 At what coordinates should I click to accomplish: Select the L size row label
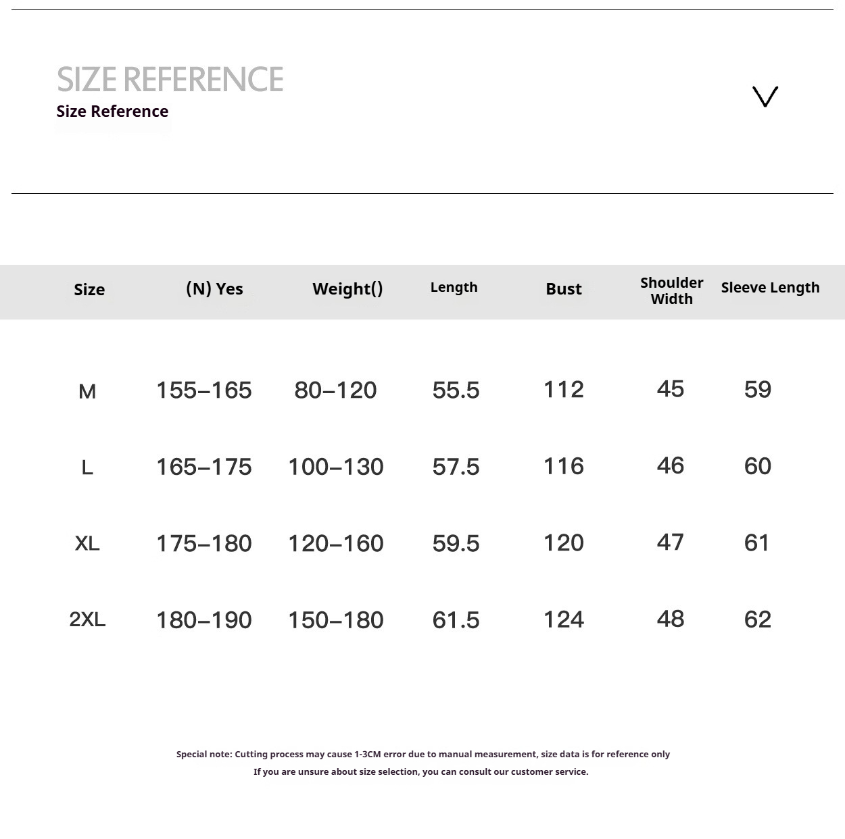coord(87,467)
